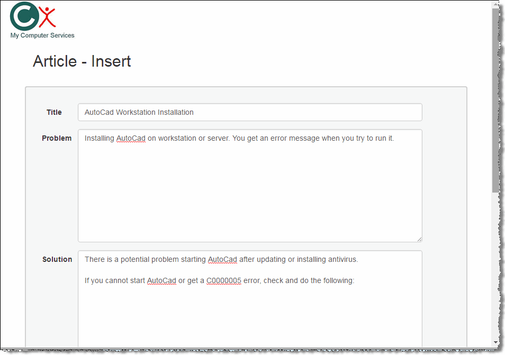
Task: Click the 'Article - Insert' page heading
Action: click(x=82, y=61)
